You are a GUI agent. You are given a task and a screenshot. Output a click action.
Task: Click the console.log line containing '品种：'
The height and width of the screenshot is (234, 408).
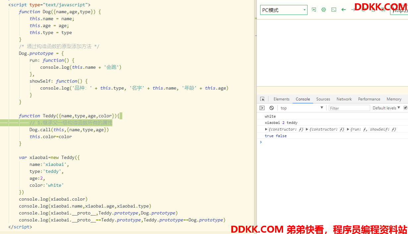click(x=134, y=88)
